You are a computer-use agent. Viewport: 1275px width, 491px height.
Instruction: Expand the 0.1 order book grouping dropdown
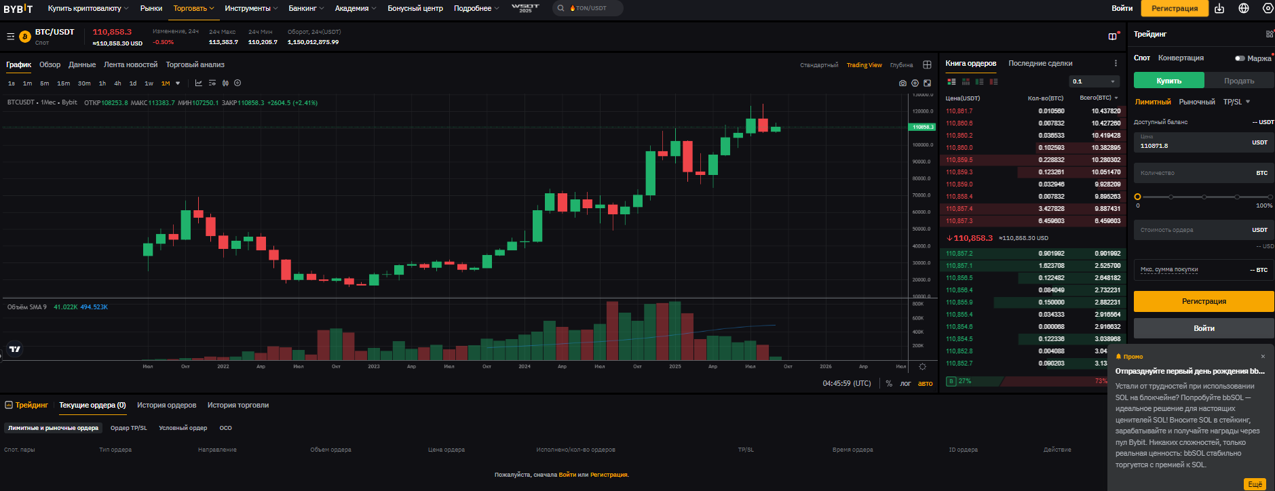[1095, 81]
